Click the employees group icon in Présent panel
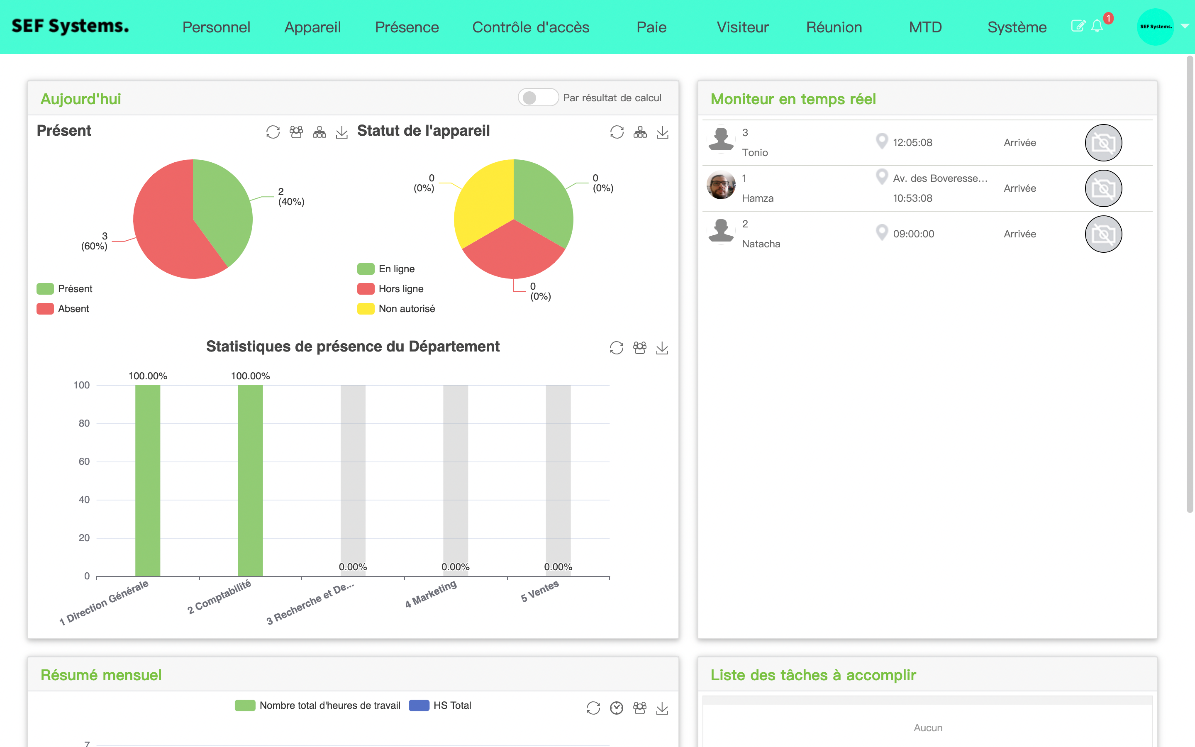Screen dimensions: 1195x747 click(x=296, y=132)
